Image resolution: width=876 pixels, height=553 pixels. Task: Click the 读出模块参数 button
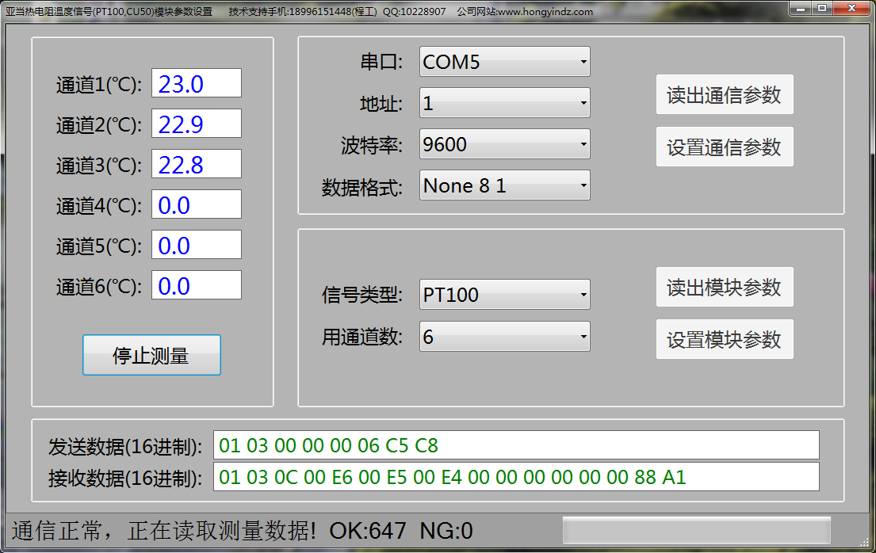point(724,287)
